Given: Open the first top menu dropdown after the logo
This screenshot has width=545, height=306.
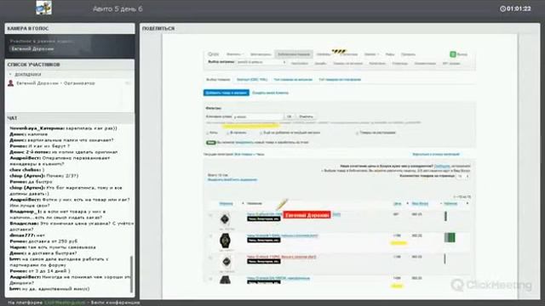Looking at the screenshot, I should (x=235, y=54).
